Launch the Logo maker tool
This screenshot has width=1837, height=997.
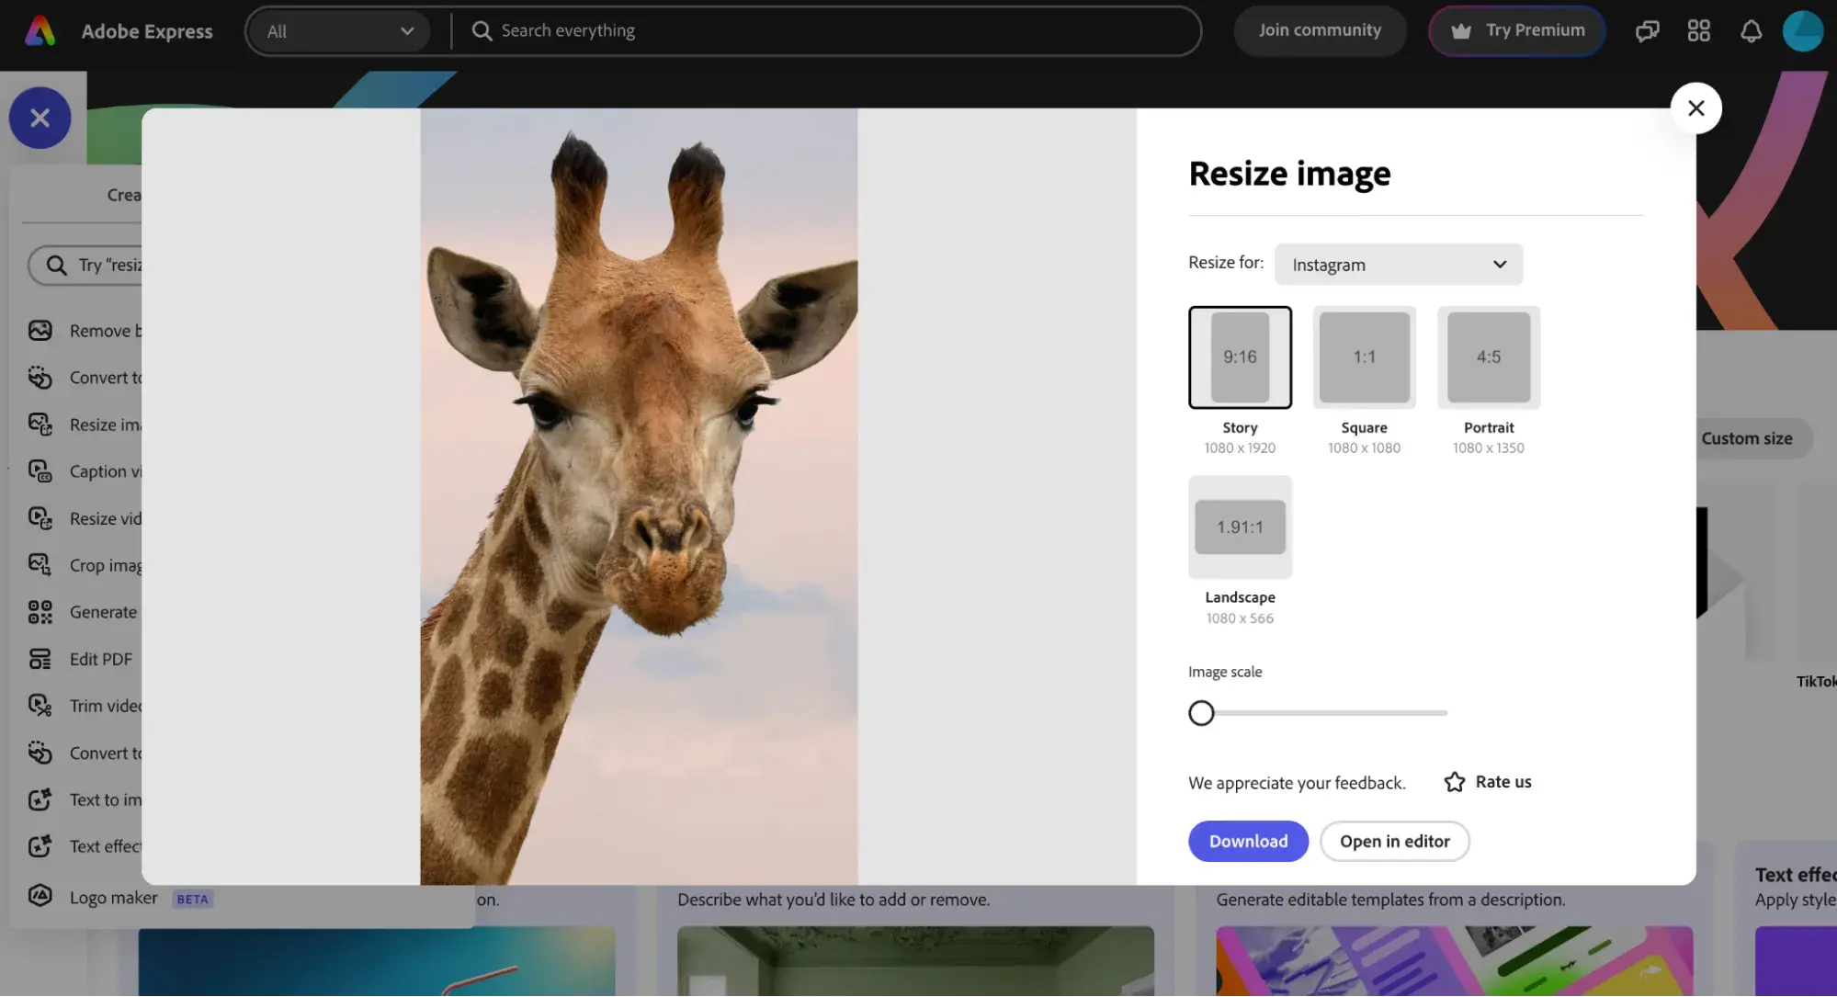point(112,897)
